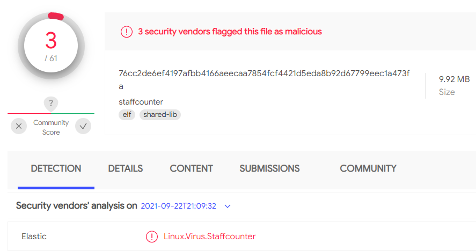Image resolution: width=476 pixels, height=251 pixels.
Task: Click the community score upvote checkmark icon
Action: [x=83, y=126]
